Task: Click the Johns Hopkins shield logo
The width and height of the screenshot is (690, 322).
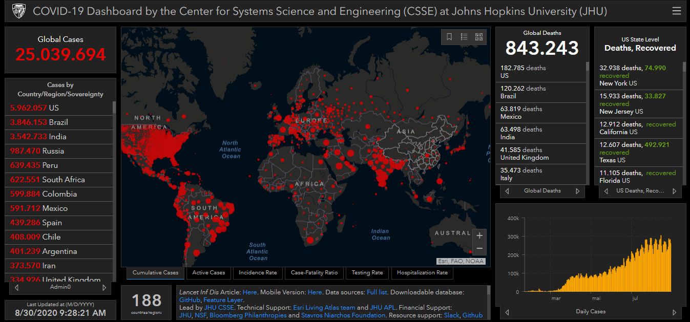Action: [18, 11]
